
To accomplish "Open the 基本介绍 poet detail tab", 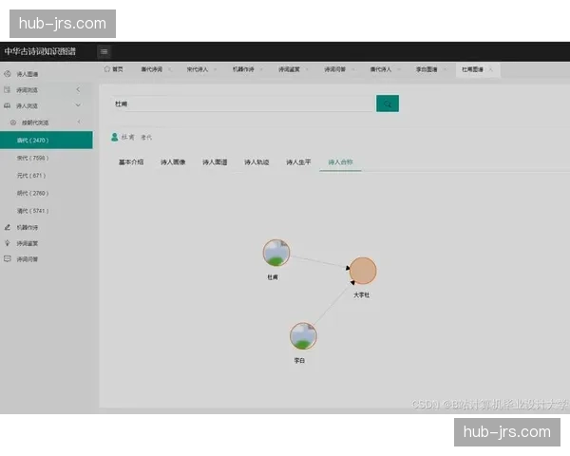I will (131, 162).
